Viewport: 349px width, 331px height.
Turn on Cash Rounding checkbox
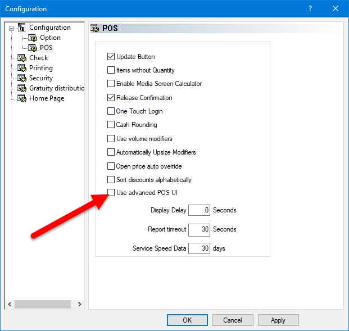click(111, 125)
